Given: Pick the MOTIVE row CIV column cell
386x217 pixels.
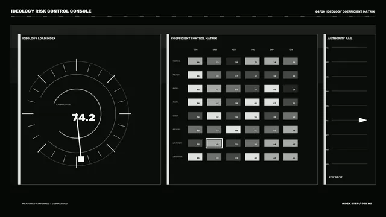Looking at the screenshot, I should 291,61.
